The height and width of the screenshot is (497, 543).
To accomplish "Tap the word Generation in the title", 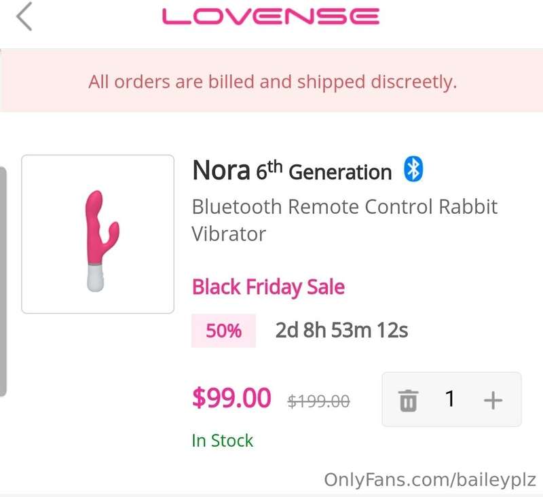I will coord(340,172).
